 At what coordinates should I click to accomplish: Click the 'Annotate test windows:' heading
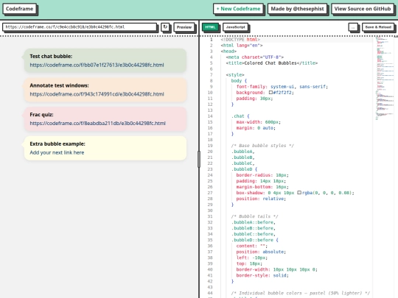(x=59, y=85)
